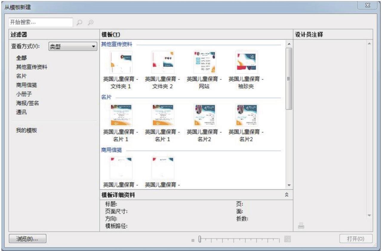Image resolution: width=382 pixels, height=251 pixels.
Task: Select the 英国儿童保育-网站 template thumbnail
Action: (204, 62)
